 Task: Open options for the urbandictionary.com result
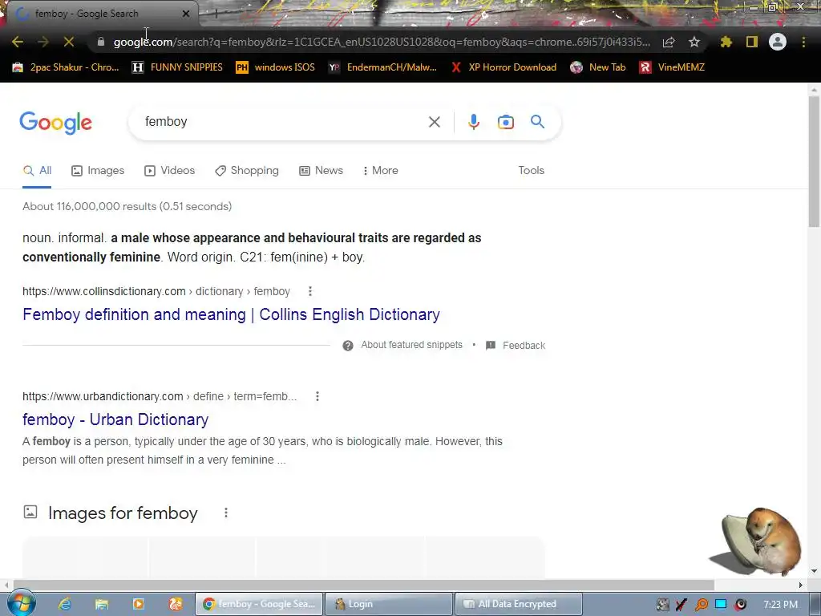pyautogui.click(x=317, y=396)
